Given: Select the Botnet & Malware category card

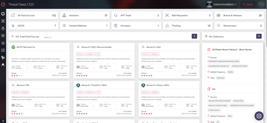Looking at the screenshot, I should [239, 15].
